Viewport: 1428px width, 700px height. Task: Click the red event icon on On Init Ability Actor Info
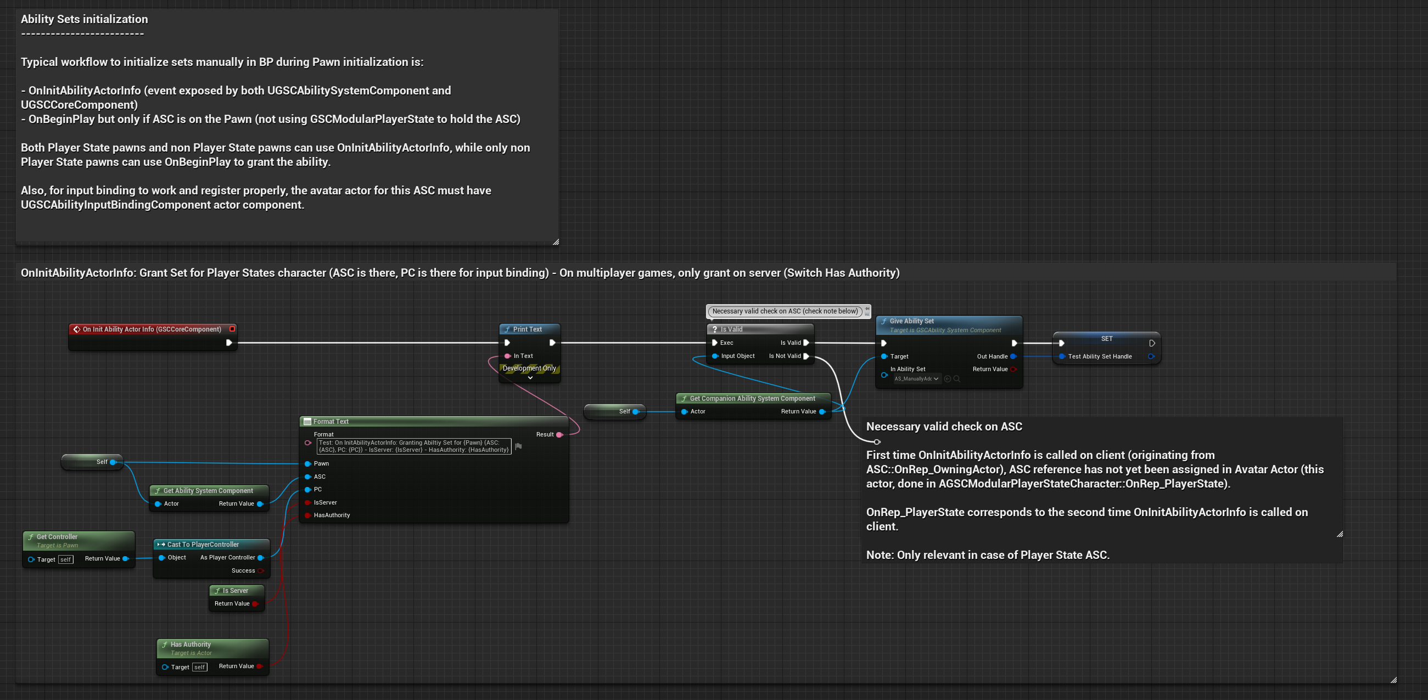(x=77, y=329)
